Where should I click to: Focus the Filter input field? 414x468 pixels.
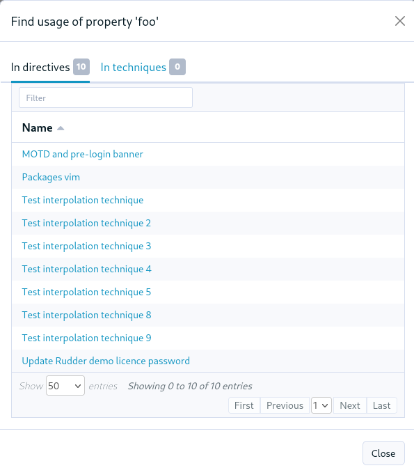106,97
